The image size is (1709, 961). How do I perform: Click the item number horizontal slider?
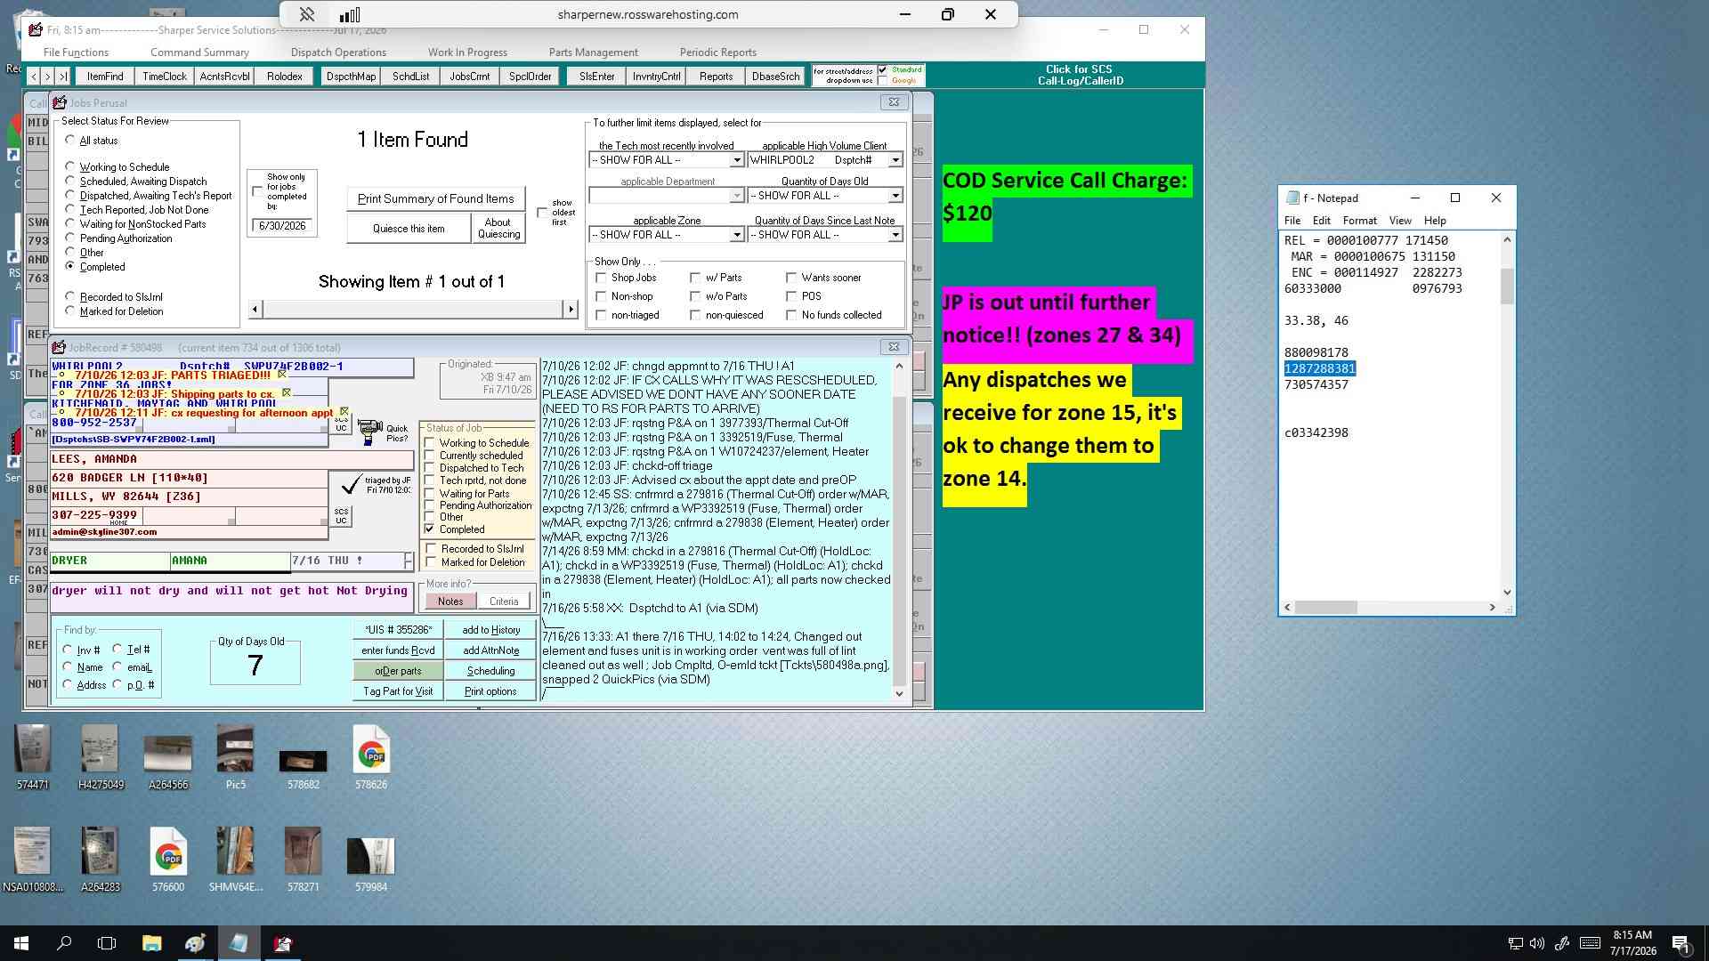(413, 309)
